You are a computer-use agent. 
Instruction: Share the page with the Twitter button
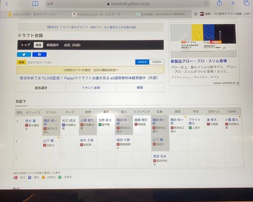(24, 55)
